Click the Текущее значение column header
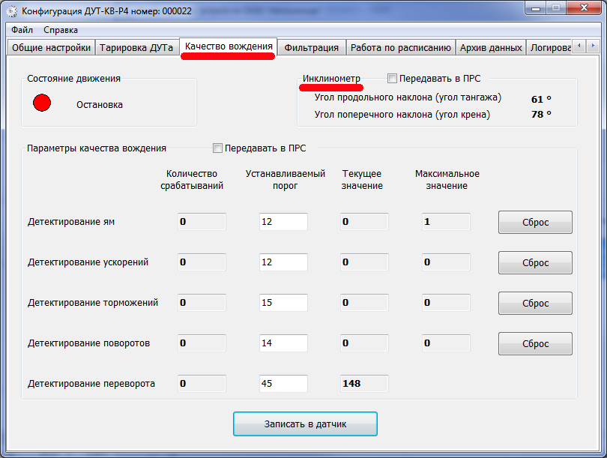Viewport: 607px width, 458px height. coord(362,180)
